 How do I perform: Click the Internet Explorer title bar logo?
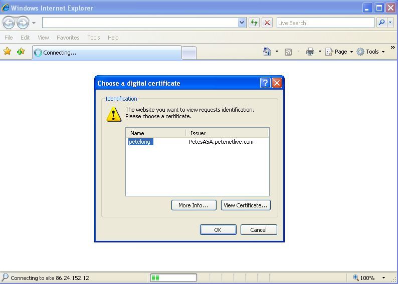pyautogui.click(x=6, y=8)
